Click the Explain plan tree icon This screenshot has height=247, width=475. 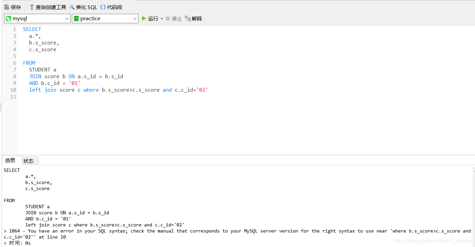188,19
